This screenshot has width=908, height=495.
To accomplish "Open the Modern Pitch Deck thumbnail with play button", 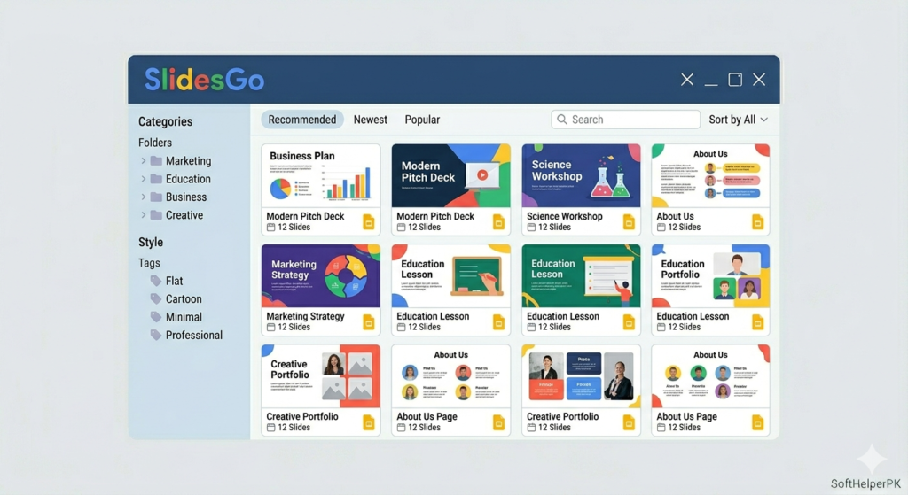I will pos(451,176).
